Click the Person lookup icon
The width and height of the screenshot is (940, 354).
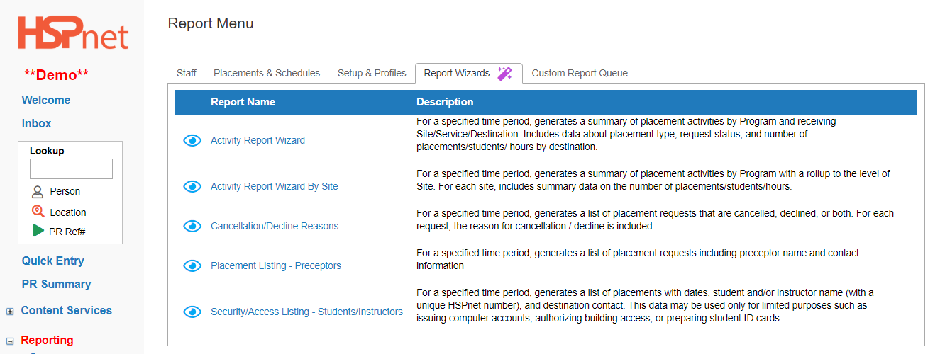click(x=38, y=191)
